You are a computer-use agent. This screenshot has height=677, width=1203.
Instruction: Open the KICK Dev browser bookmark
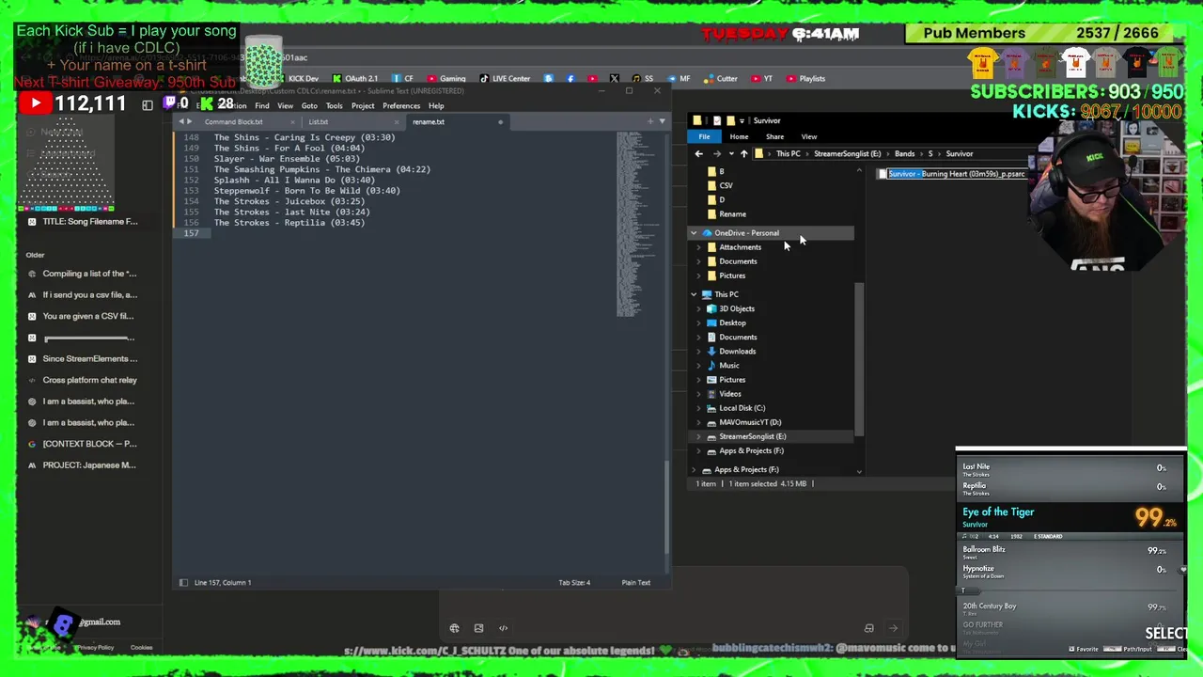pyautogui.click(x=303, y=79)
